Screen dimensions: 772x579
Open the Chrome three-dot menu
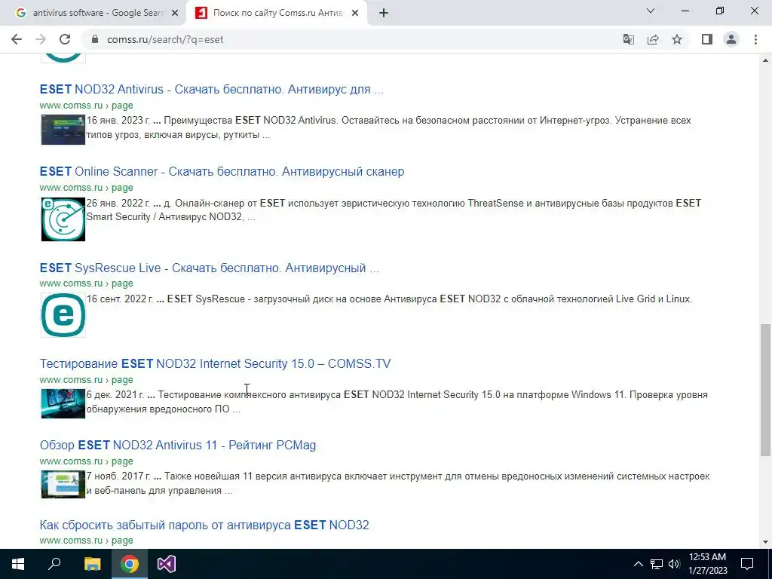click(x=755, y=39)
